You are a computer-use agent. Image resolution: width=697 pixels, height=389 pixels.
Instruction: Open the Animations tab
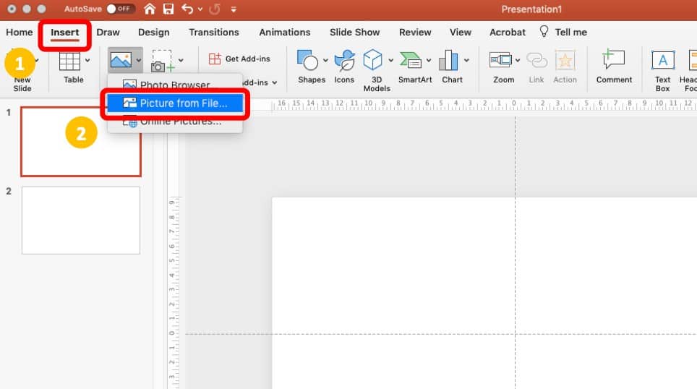(284, 32)
